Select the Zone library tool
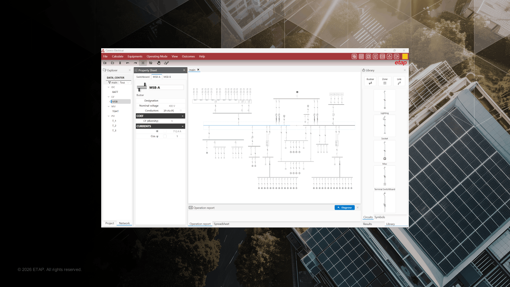This screenshot has width=510, height=287. 385,81
